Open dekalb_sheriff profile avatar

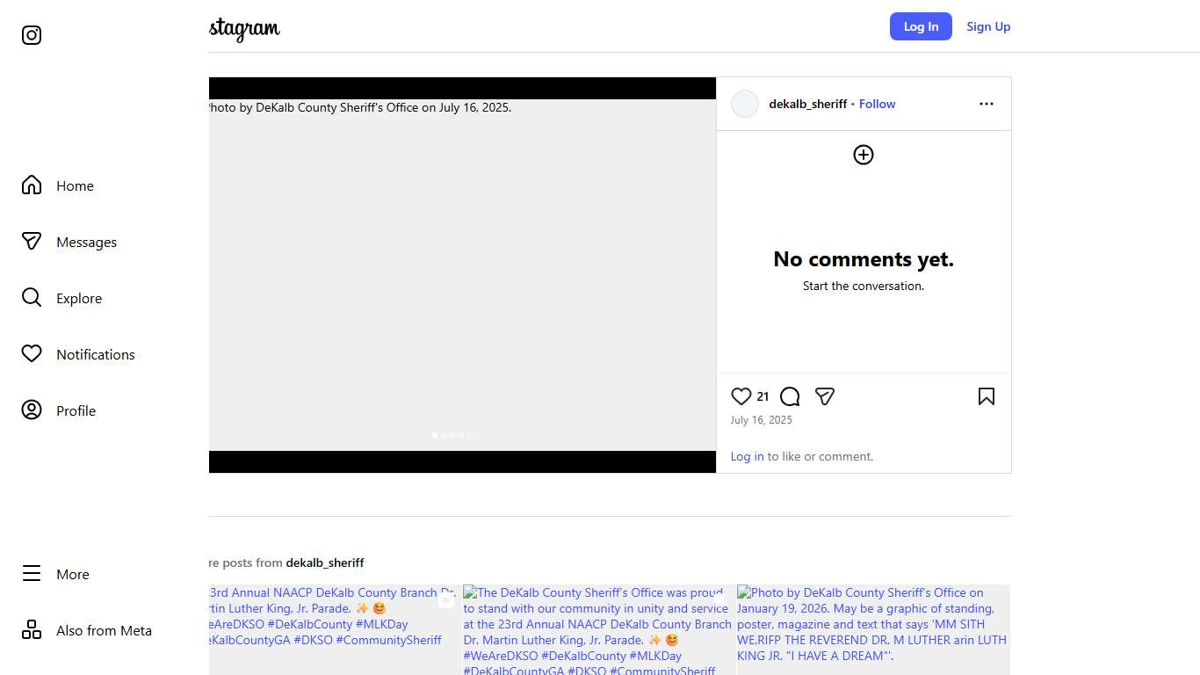[745, 104]
